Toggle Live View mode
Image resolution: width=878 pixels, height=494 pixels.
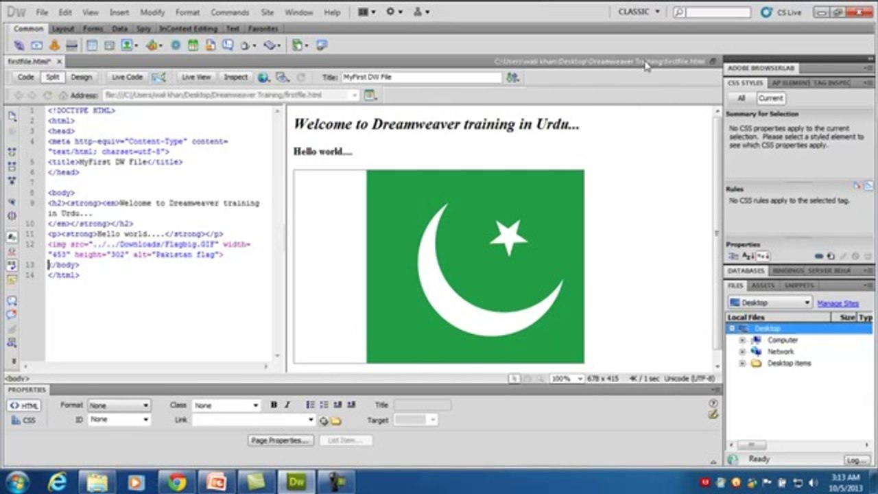[x=196, y=78]
